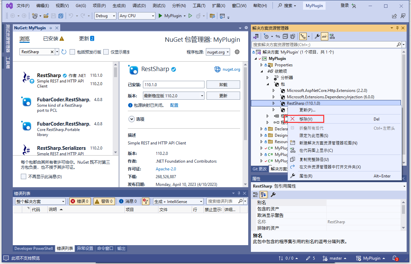Image resolution: width=411 pixels, height=264 pixels.
Task: Toggle the 警告 0 filter button
Action: [x=104, y=201]
